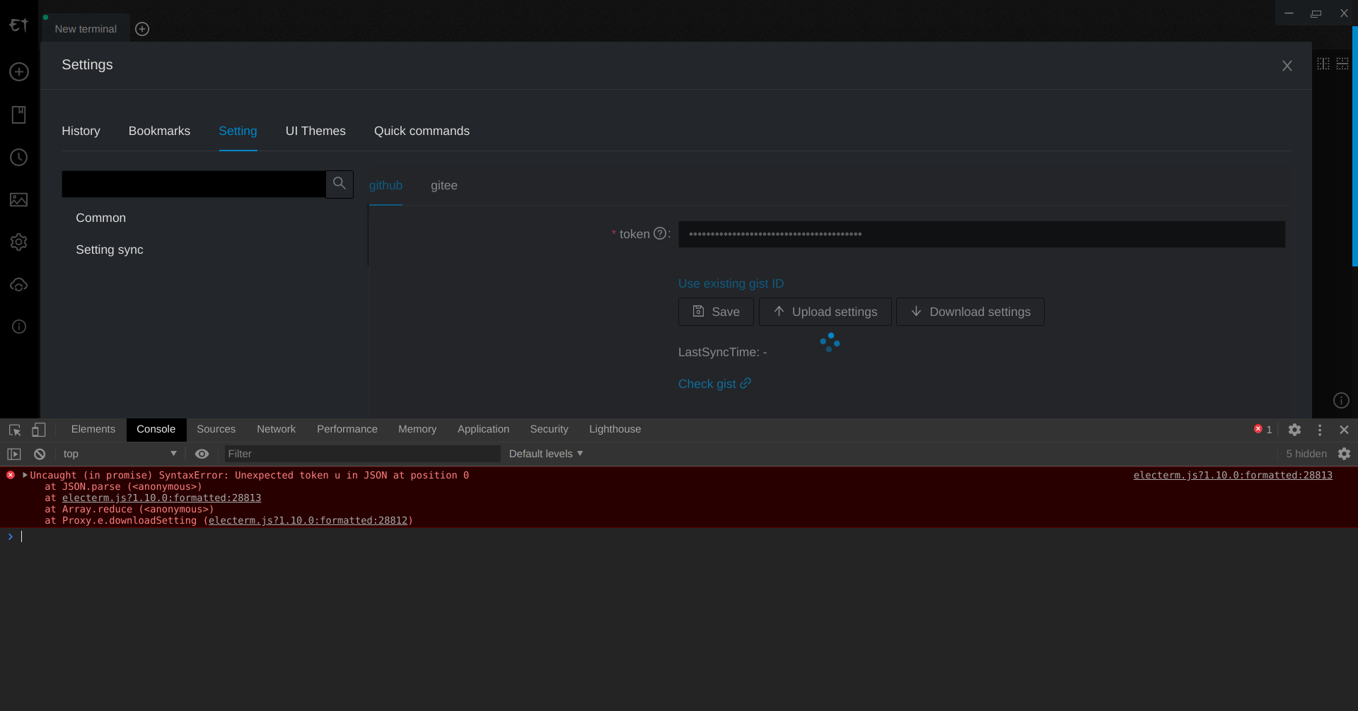Click the token help question icon
The height and width of the screenshot is (711, 1358).
[x=660, y=233]
